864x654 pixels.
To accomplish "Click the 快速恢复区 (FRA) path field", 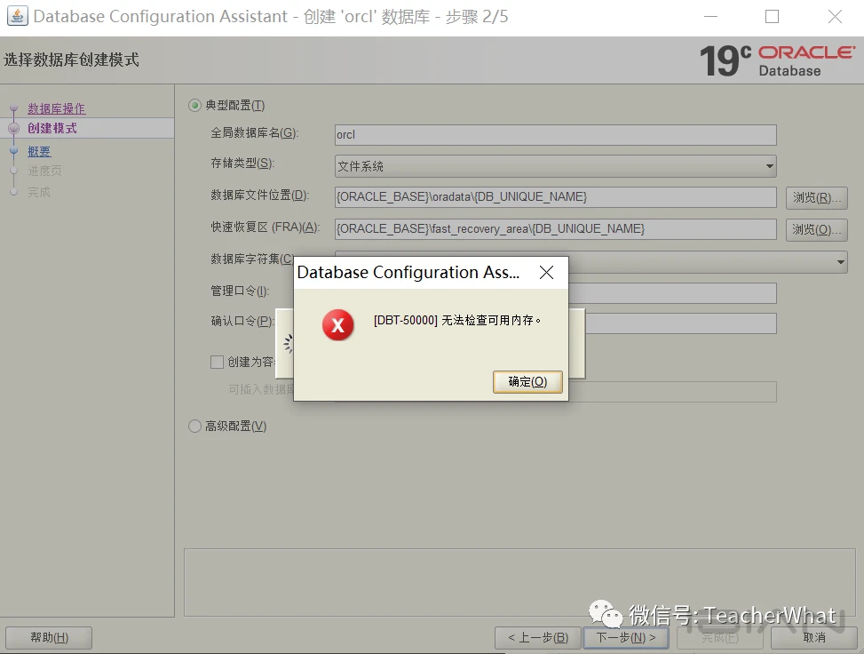I will click(x=556, y=229).
